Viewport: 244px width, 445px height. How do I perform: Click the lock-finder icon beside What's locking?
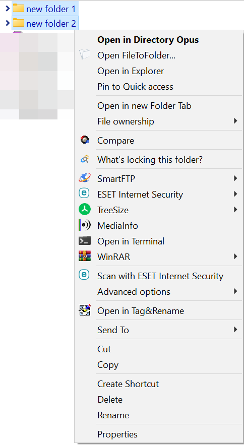tap(85, 159)
